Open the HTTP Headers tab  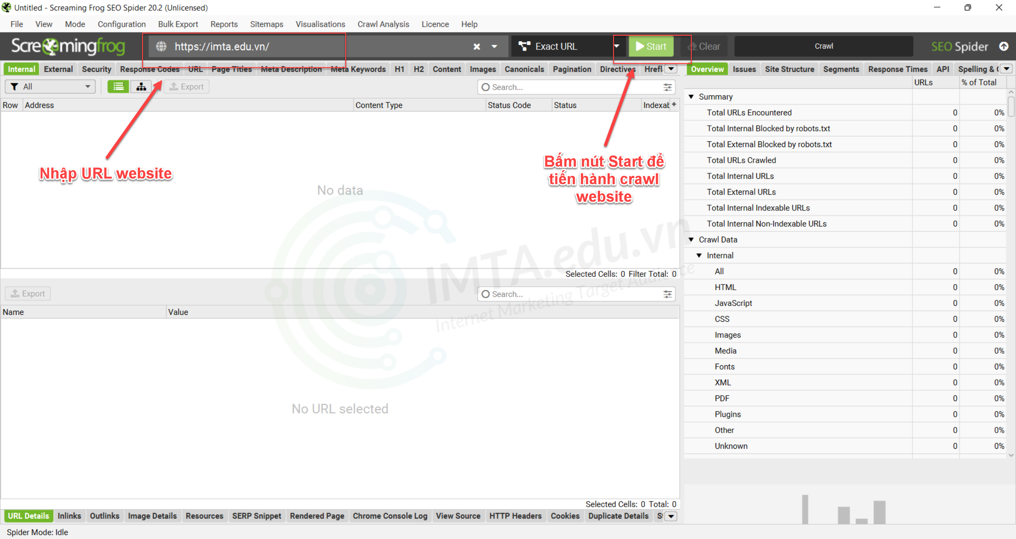click(x=516, y=516)
